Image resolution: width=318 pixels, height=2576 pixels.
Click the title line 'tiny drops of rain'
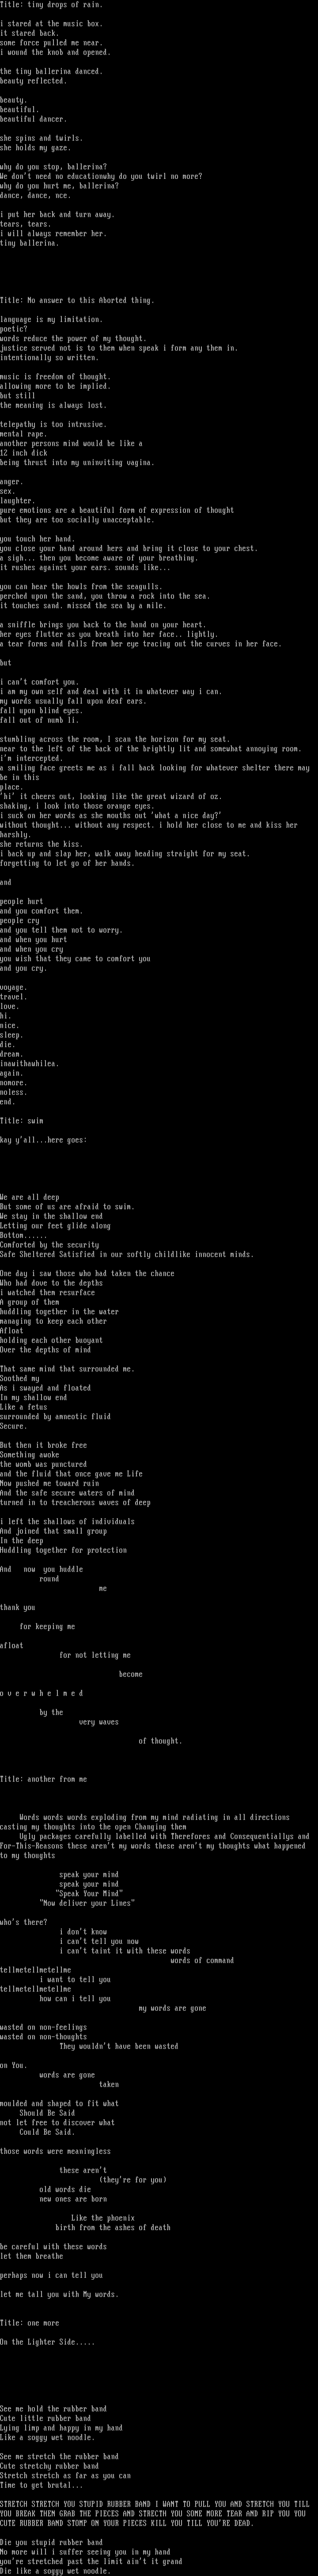click(x=51, y=5)
